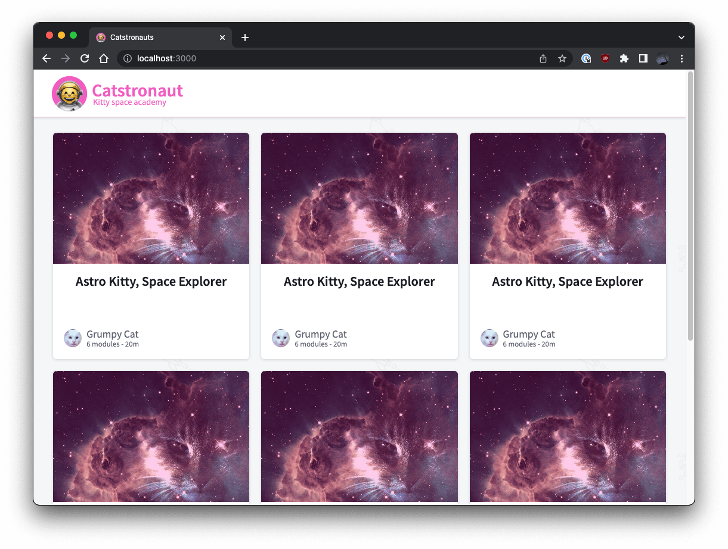Click the Catstronaut header title
Image resolution: width=728 pixels, height=549 pixels.
(137, 91)
